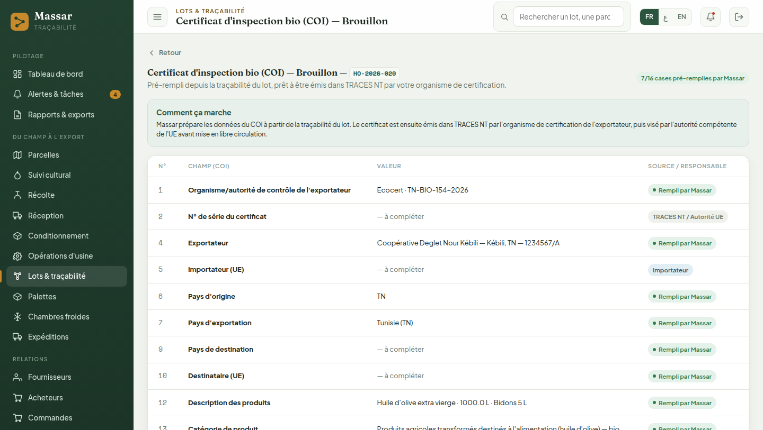Click the logout icon in top bar
The height and width of the screenshot is (430, 763).
739,17
